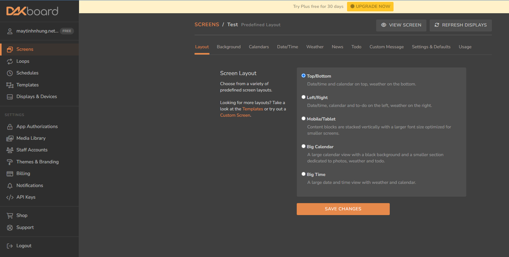Go to the News tab
Viewport: 509px width, 257px height.
click(338, 47)
